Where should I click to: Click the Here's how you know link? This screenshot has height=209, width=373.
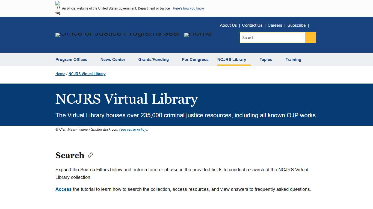coord(188,8)
